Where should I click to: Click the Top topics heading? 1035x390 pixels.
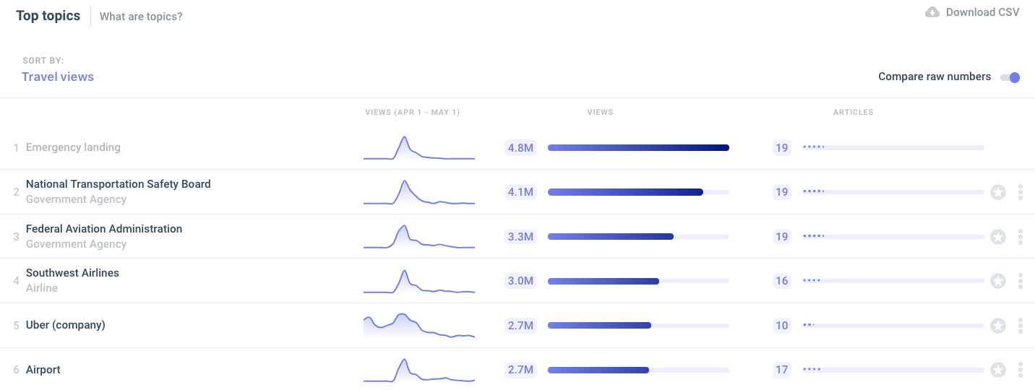(x=48, y=16)
